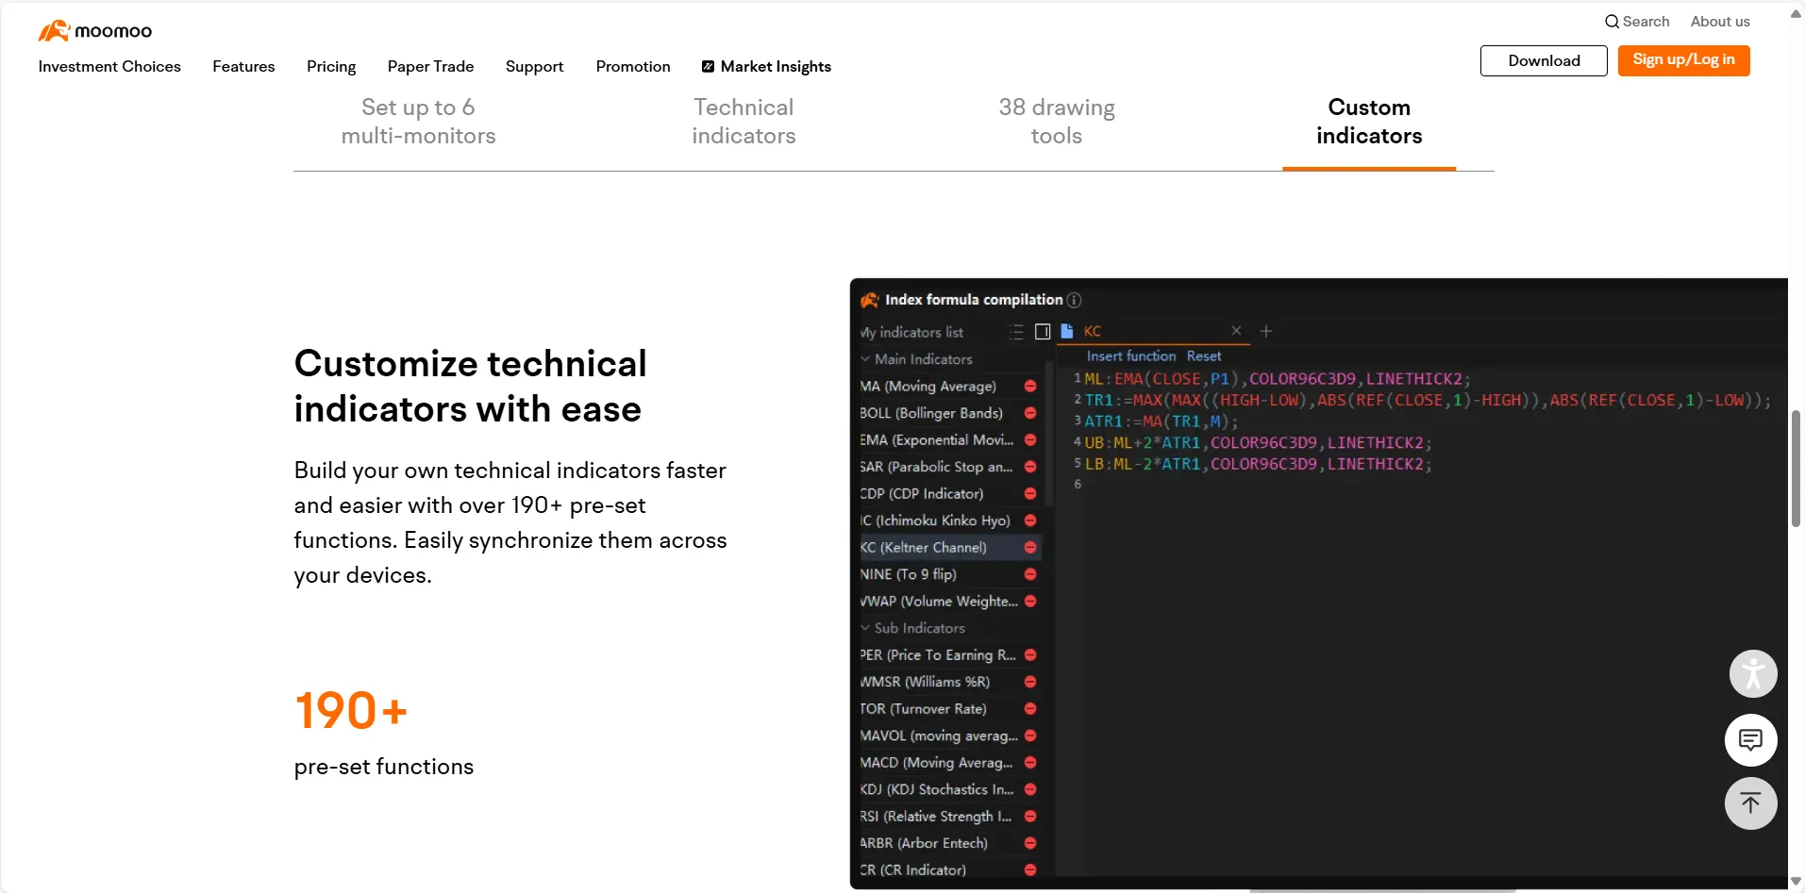Remove NINE (To 9 flip) indicator

(x=1030, y=574)
